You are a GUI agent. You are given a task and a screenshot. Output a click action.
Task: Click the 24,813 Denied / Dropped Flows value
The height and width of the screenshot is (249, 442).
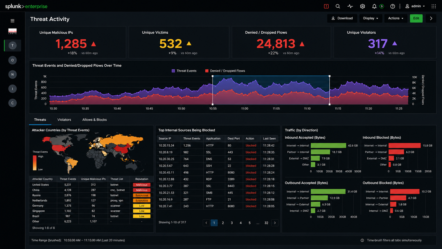pos(276,44)
